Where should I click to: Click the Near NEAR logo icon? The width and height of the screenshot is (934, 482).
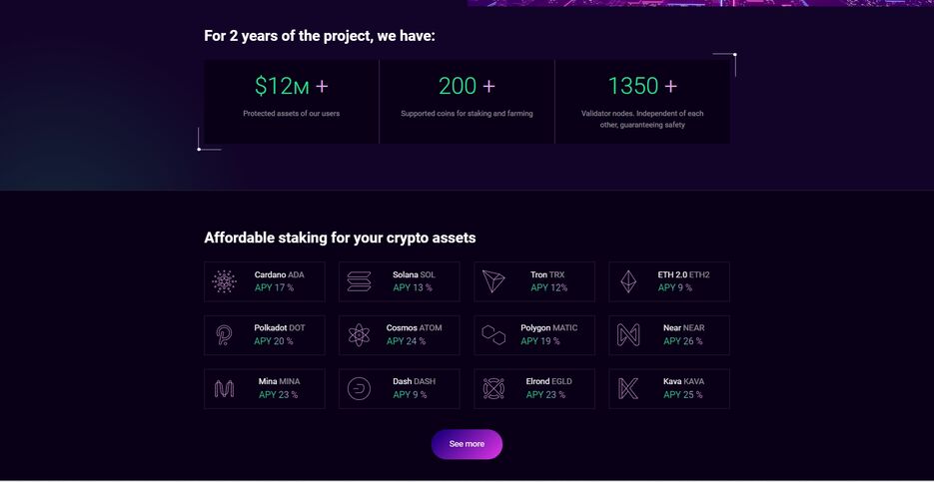pos(628,335)
